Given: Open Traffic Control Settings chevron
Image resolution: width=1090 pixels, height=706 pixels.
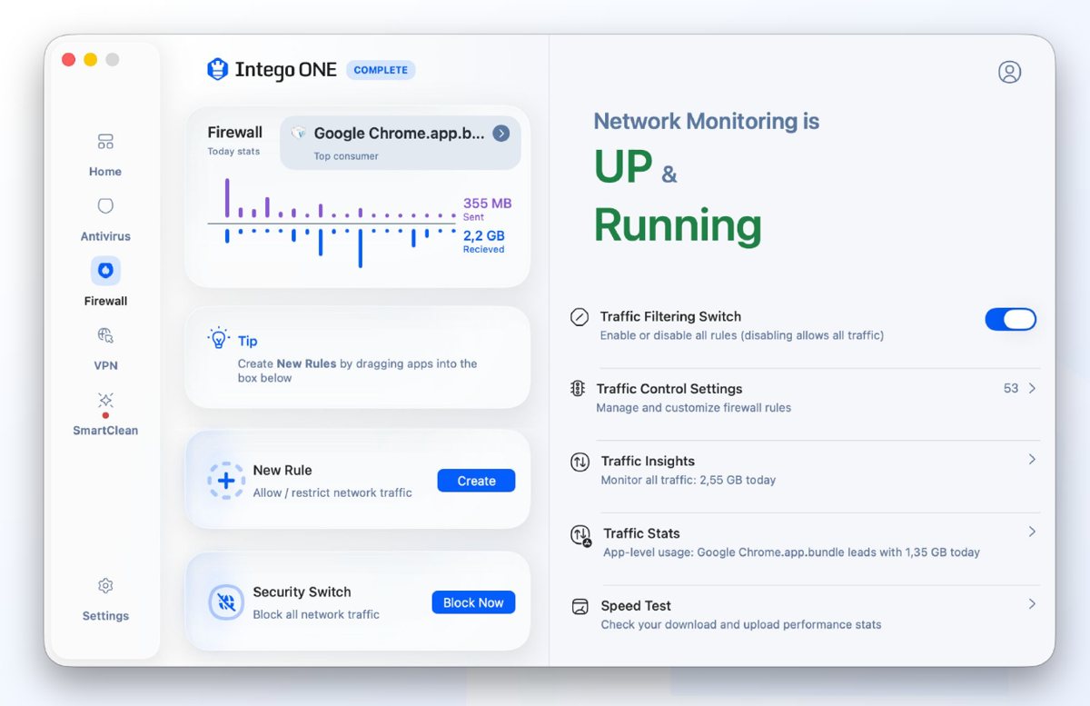Looking at the screenshot, I should click(x=1032, y=388).
